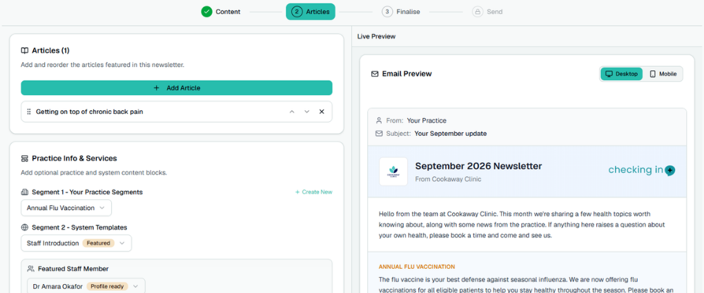The image size is (704, 293).
Task: Select the locked Send step
Action: (x=487, y=12)
